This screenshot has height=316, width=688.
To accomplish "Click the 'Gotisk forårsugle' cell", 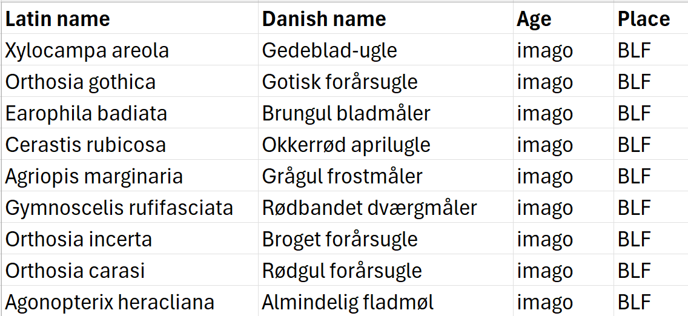I will pos(340,82).
